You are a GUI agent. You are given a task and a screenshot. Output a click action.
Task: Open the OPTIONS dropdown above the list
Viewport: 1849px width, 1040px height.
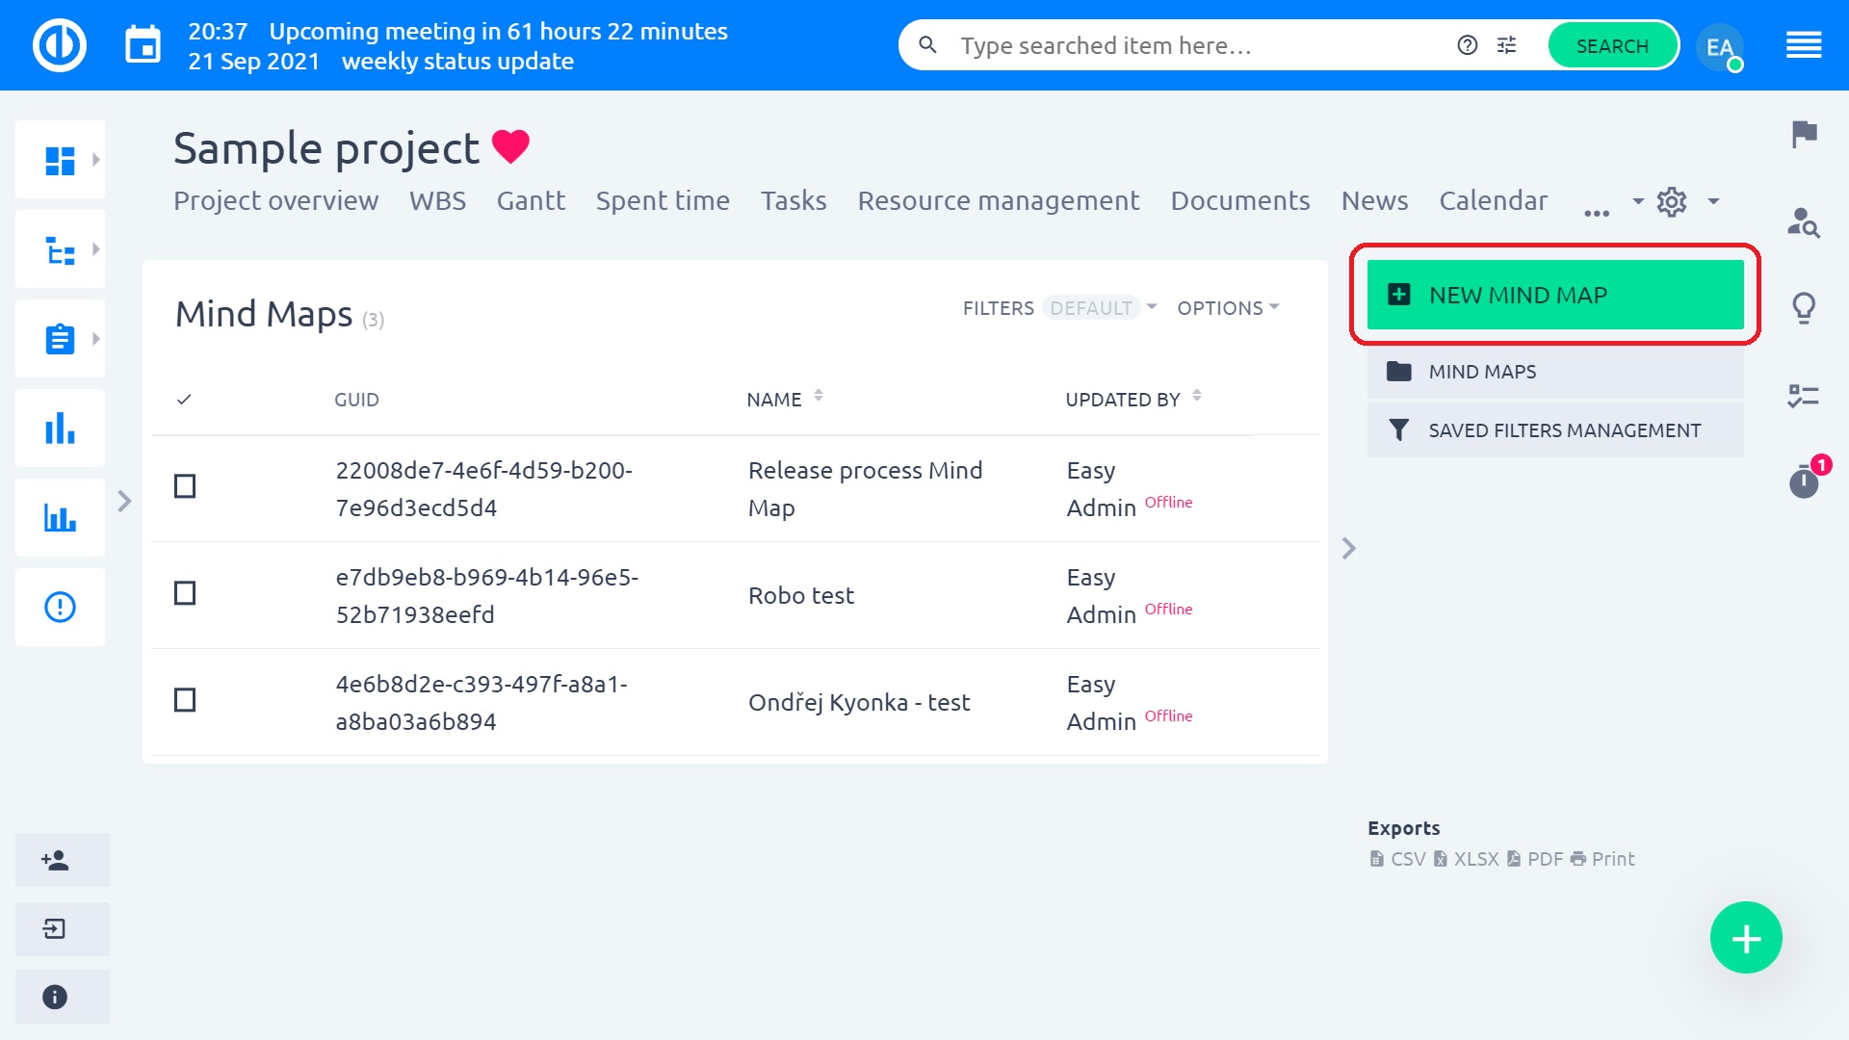(1228, 307)
